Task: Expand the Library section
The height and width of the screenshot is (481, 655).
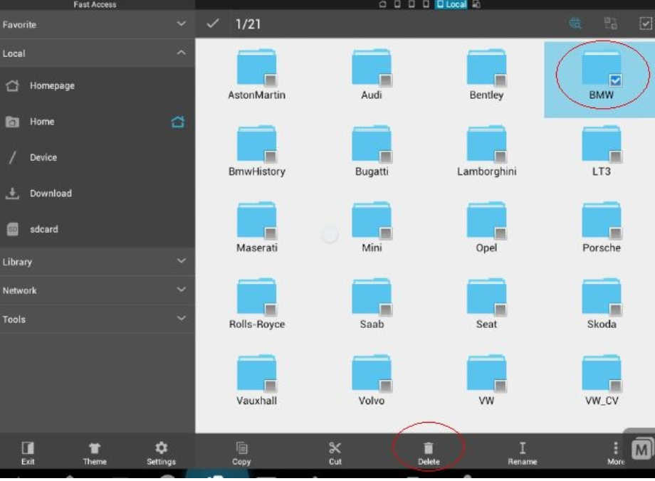Action: 98,262
